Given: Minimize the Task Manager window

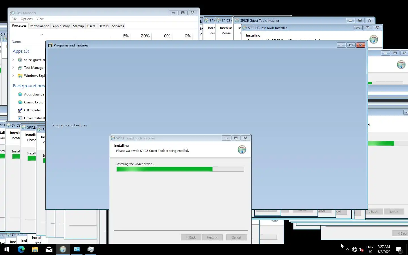Looking at the screenshot, I should 173,13.
